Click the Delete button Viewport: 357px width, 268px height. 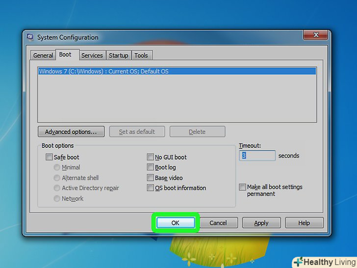coord(197,132)
